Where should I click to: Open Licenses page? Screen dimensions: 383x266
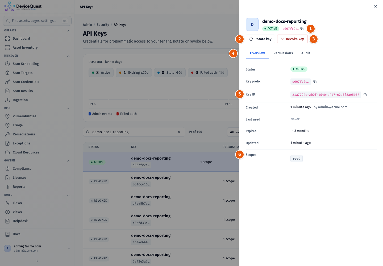click(x=37, y=178)
